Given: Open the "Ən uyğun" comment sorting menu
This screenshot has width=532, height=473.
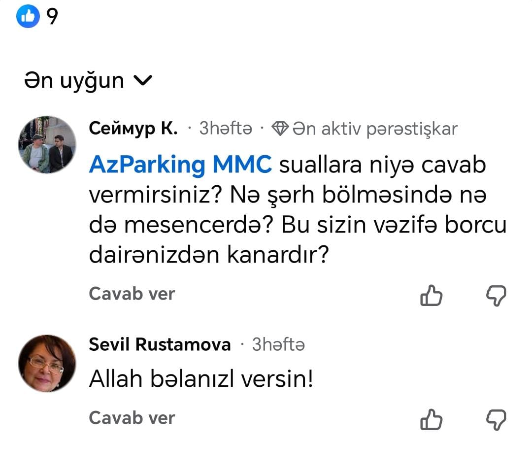Looking at the screenshot, I should click(x=74, y=80).
